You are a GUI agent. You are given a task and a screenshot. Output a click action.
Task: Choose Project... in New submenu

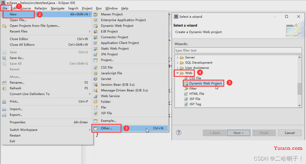pyautogui.click(x=130, y=60)
